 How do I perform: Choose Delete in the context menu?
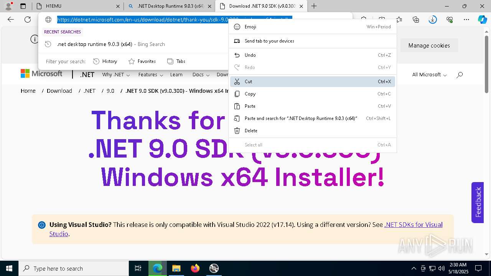click(313, 131)
